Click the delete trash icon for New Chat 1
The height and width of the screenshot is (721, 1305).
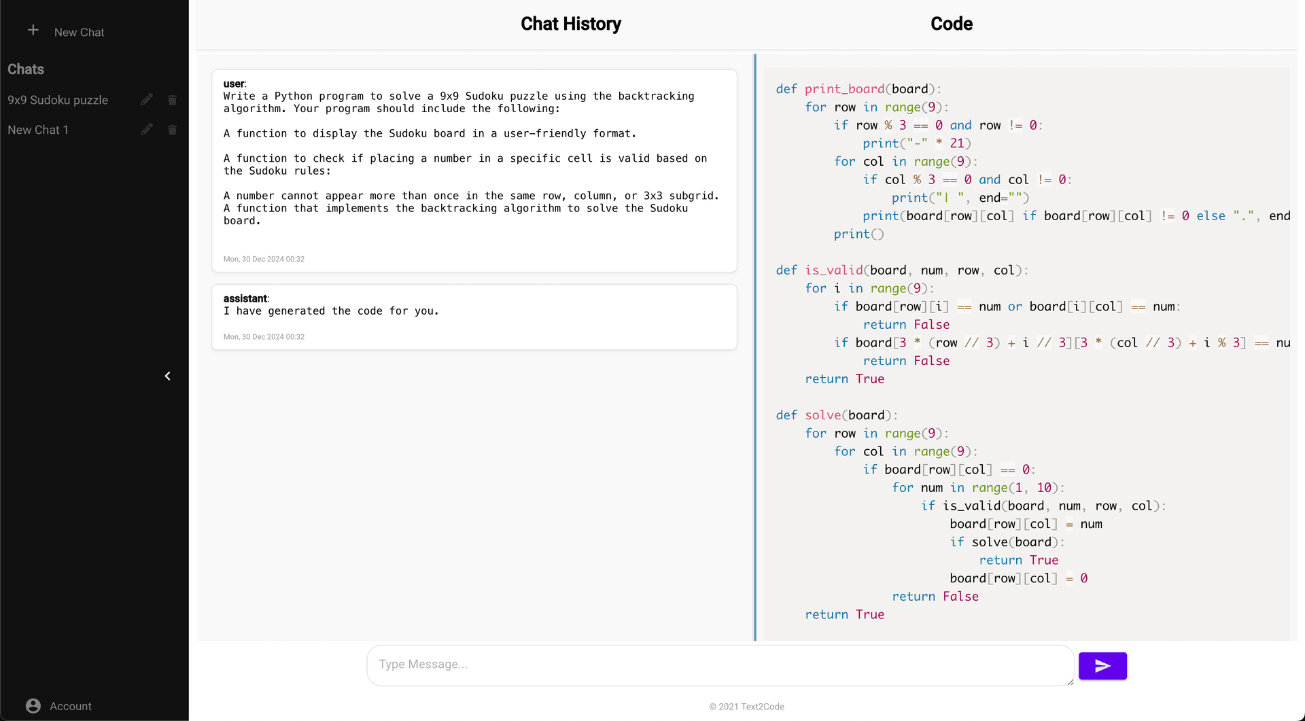[172, 129]
